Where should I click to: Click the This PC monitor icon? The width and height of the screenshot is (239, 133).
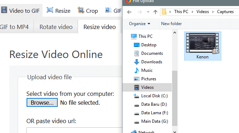pyautogui.click(x=134, y=36)
